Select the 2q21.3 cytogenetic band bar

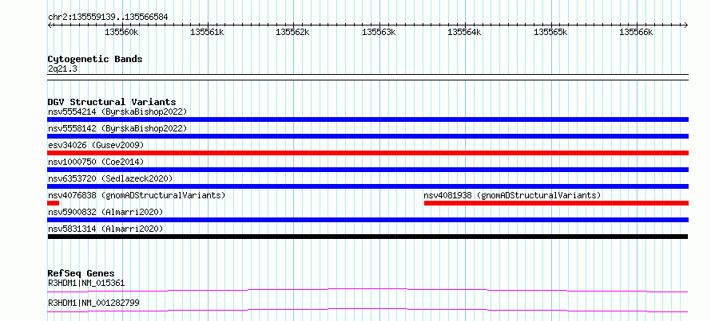point(367,77)
